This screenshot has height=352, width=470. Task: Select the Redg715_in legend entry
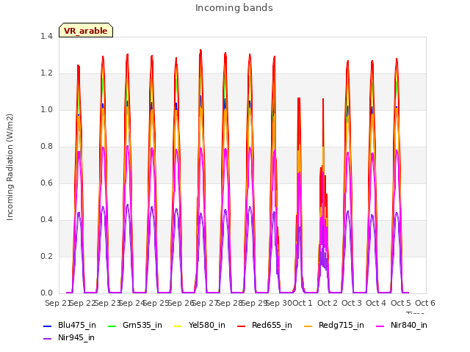point(334,325)
